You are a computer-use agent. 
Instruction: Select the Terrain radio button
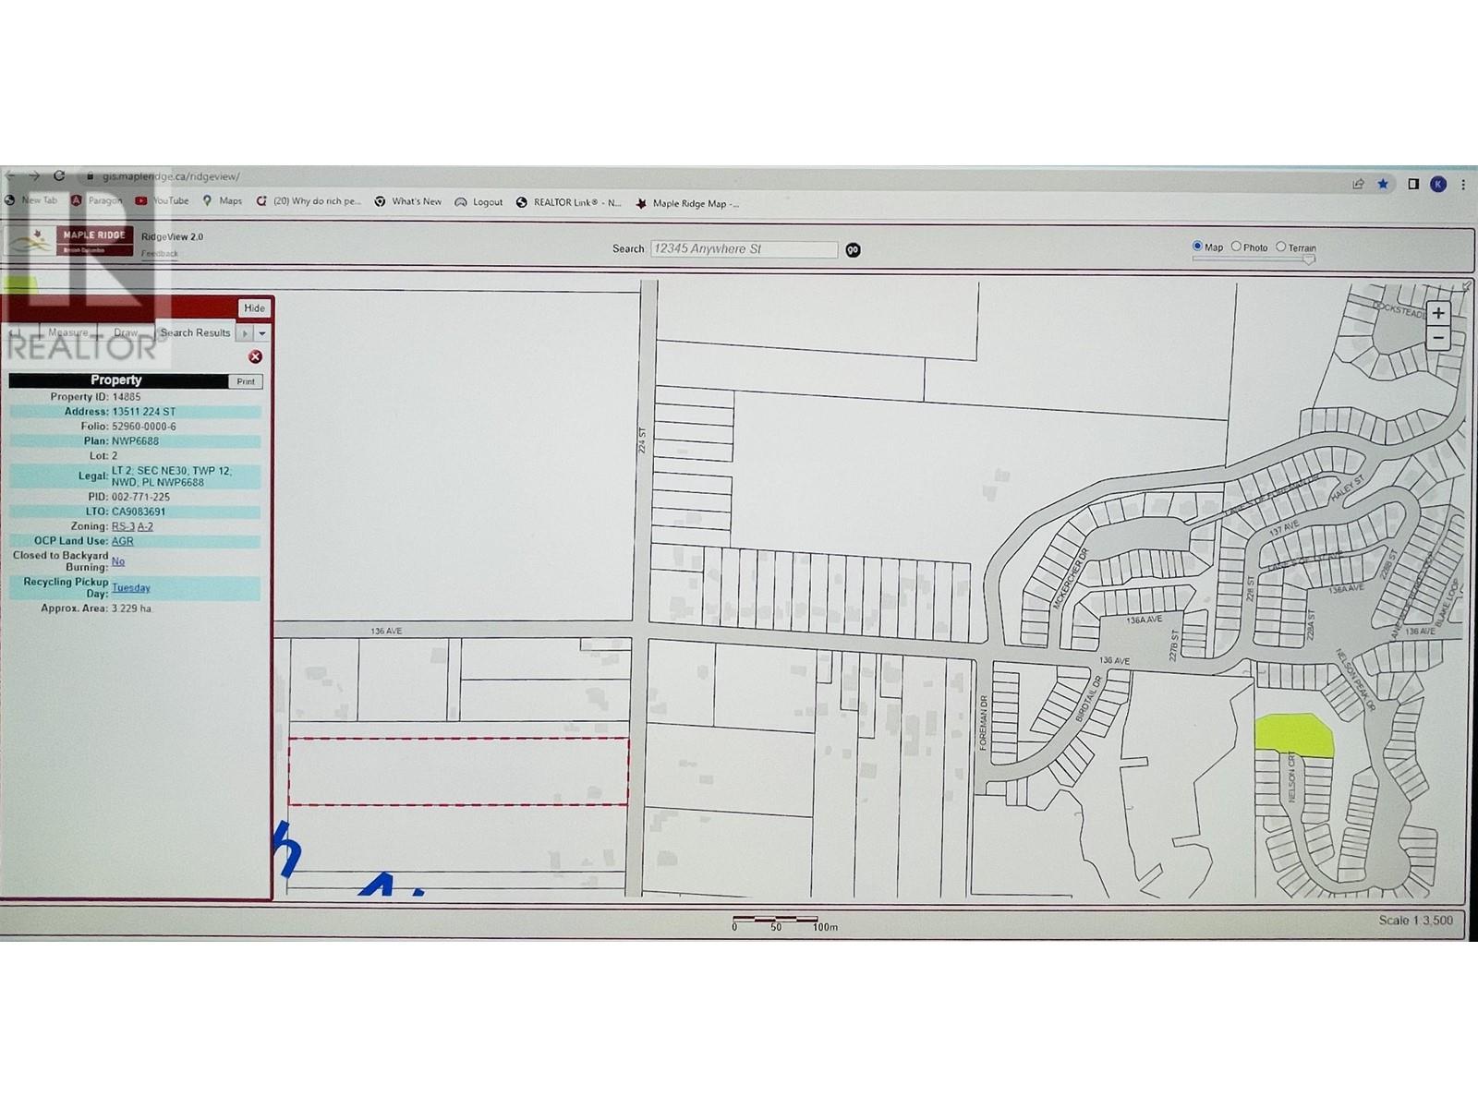coord(1280,247)
